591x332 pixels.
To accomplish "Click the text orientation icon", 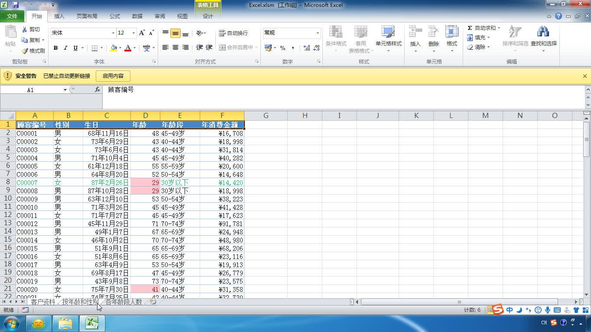I will (x=199, y=33).
